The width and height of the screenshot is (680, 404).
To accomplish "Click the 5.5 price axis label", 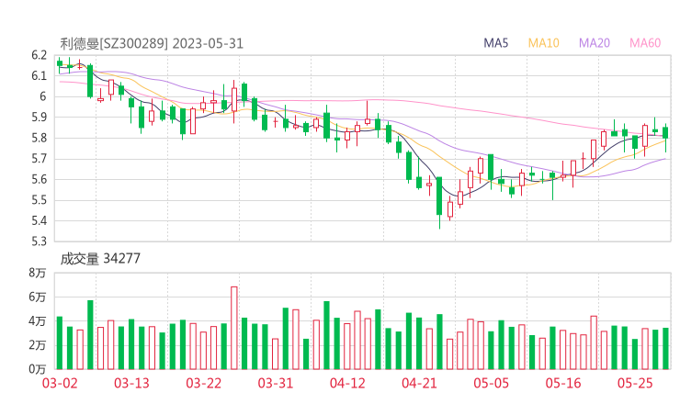I will click(39, 200).
